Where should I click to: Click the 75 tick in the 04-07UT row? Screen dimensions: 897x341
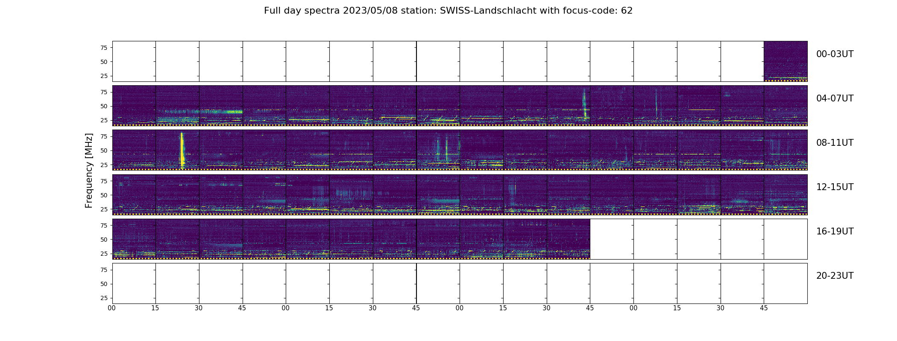(104, 92)
